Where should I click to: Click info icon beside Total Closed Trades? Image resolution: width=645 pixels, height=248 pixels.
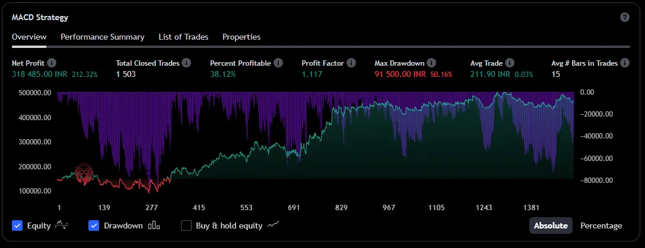(x=186, y=63)
